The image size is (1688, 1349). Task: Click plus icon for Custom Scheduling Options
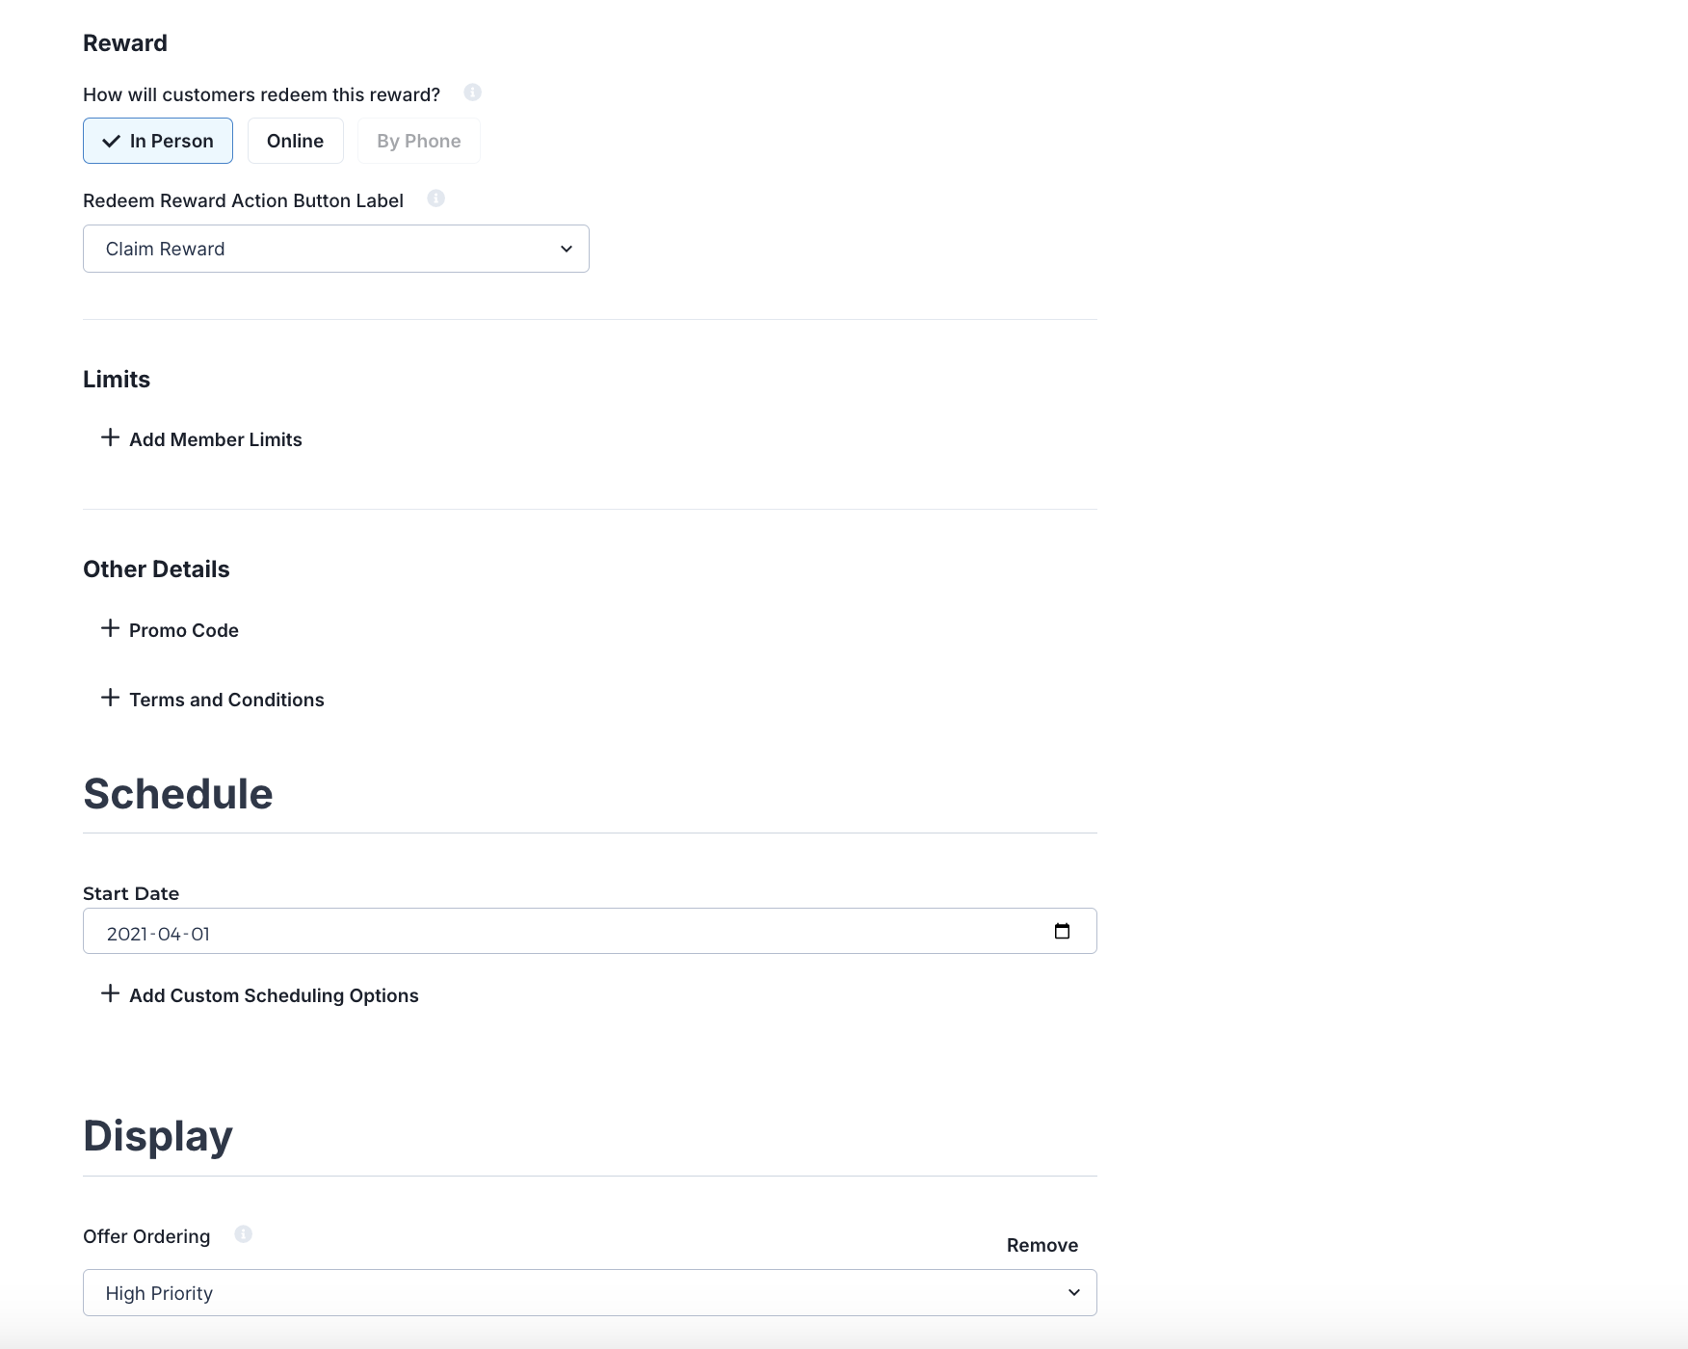tap(111, 993)
